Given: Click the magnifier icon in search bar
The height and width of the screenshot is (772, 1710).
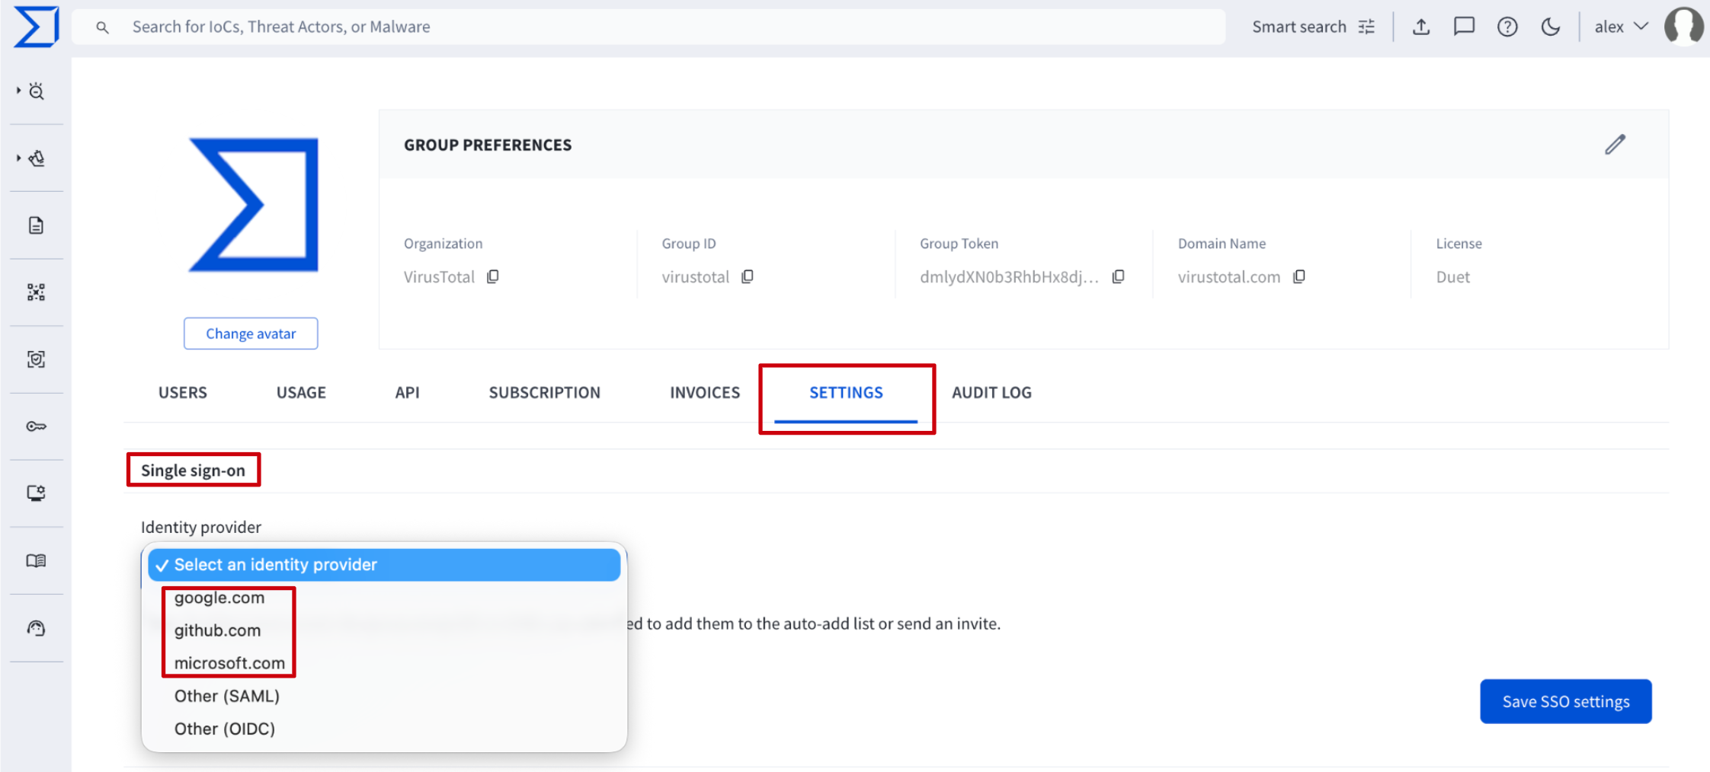Looking at the screenshot, I should pos(102,27).
